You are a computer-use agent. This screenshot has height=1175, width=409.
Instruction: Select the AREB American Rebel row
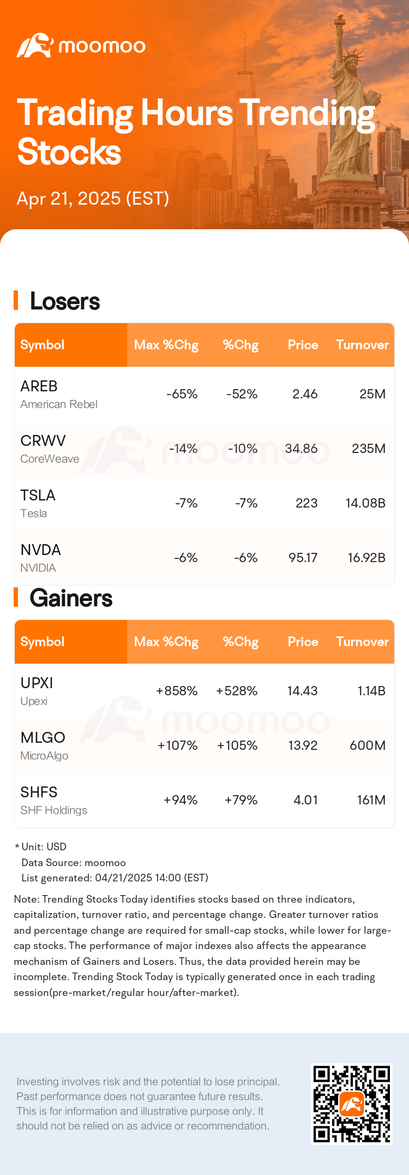tap(204, 394)
